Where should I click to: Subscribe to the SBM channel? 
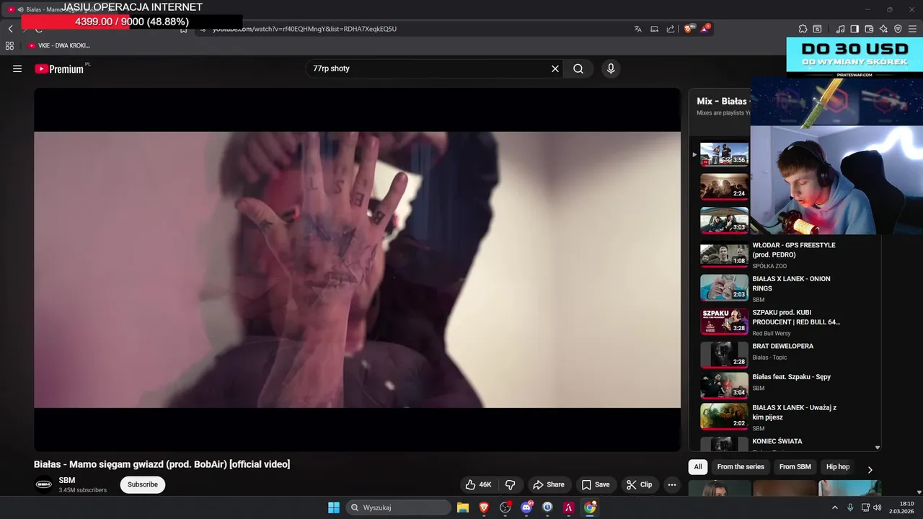pyautogui.click(x=143, y=484)
